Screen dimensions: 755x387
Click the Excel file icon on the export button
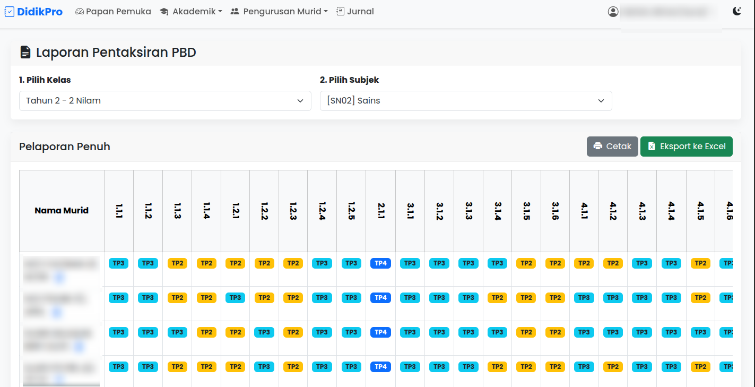click(652, 147)
